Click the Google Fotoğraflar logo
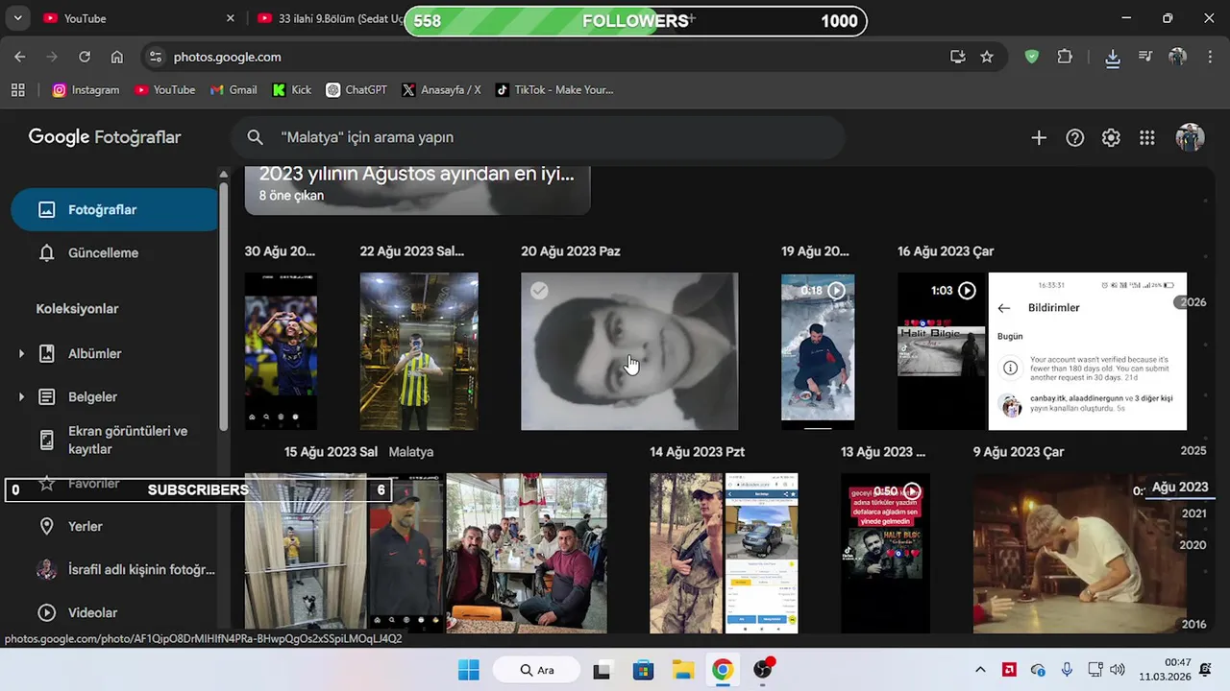The width and height of the screenshot is (1230, 691). pos(105,137)
